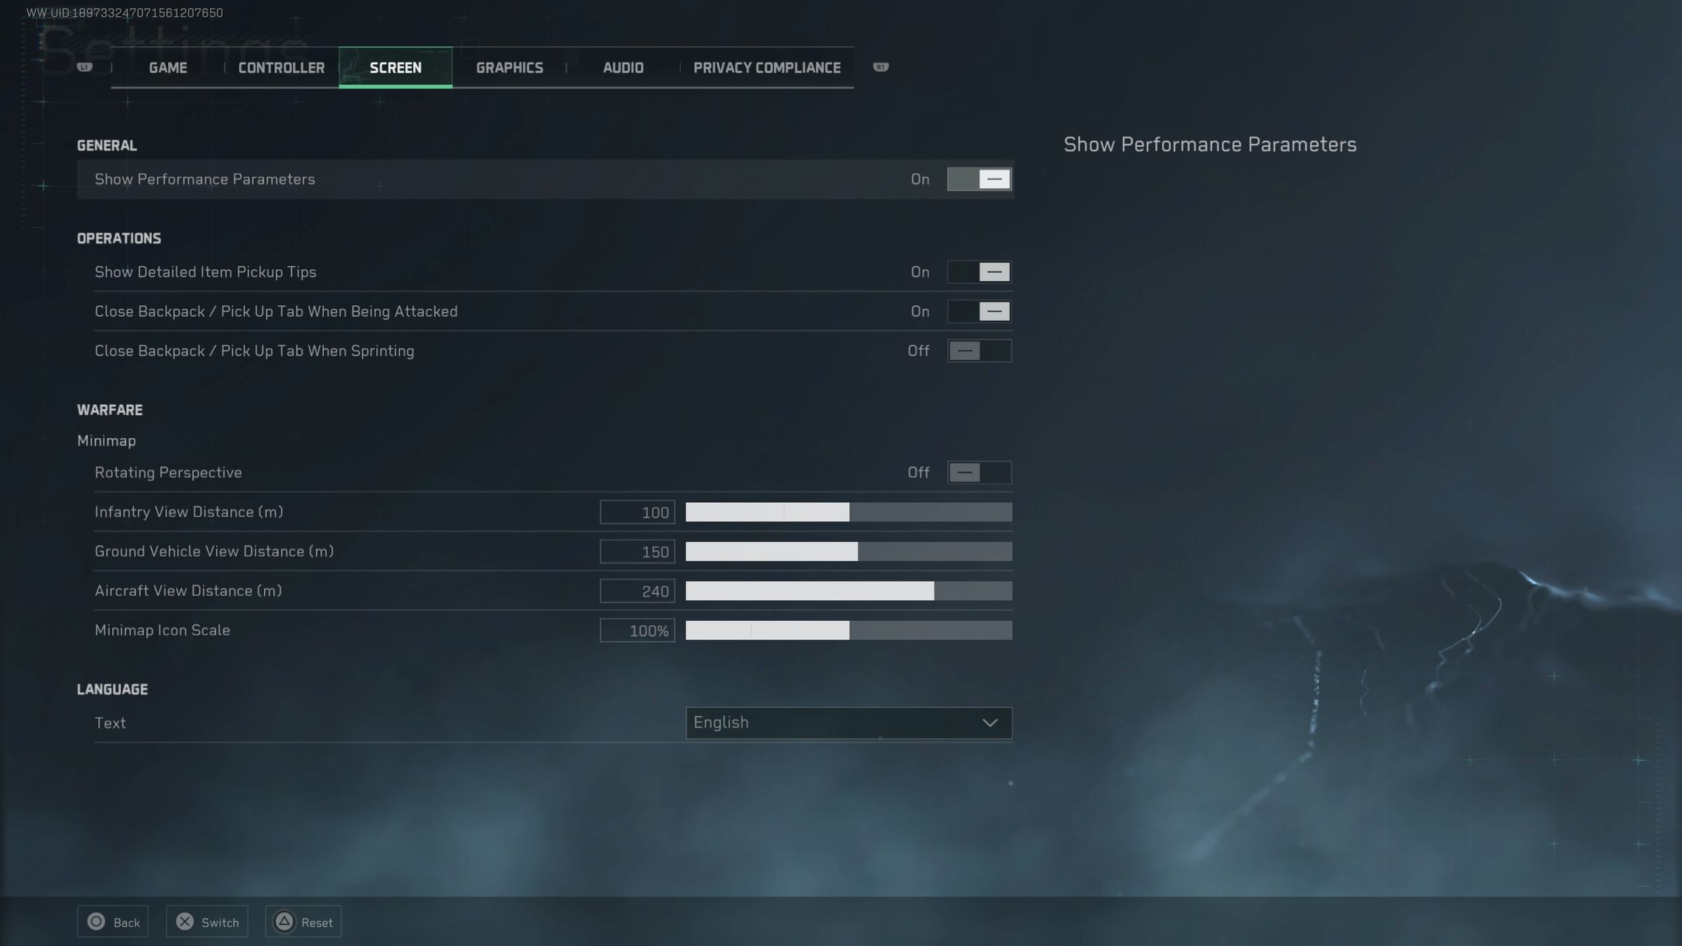1682x946 pixels.
Task: Click the circle Back button icon
Action: [96, 922]
